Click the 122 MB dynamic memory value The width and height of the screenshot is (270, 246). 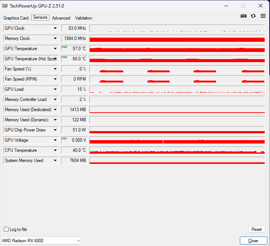(74, 119)
